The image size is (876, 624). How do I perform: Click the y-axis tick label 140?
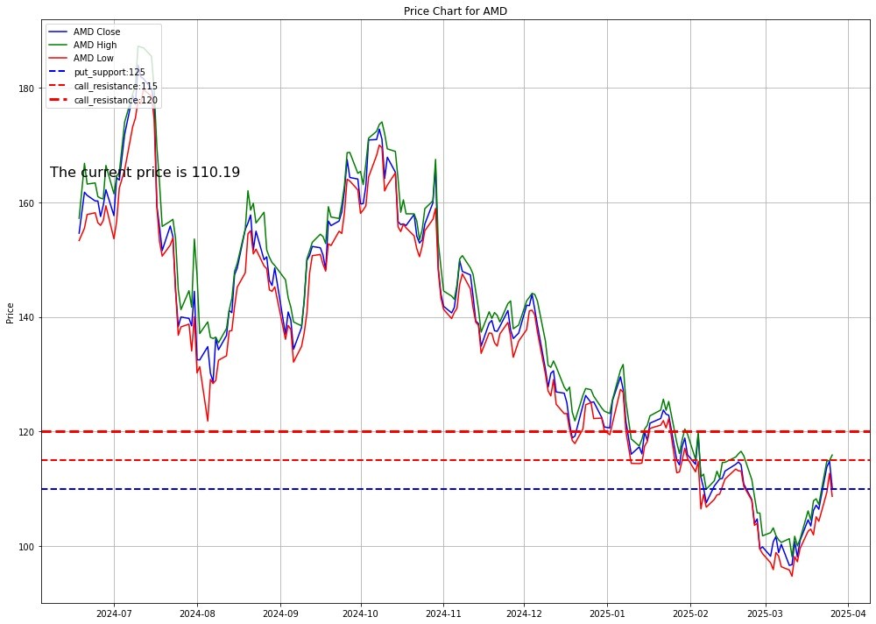pos(26,317)
